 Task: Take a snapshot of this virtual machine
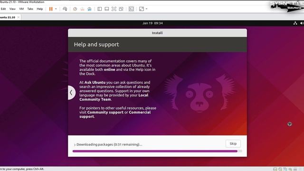tap(75, 9)
